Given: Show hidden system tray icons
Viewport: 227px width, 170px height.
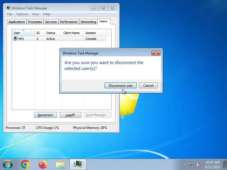Looking at the screenshot, I should pos(185,165).
